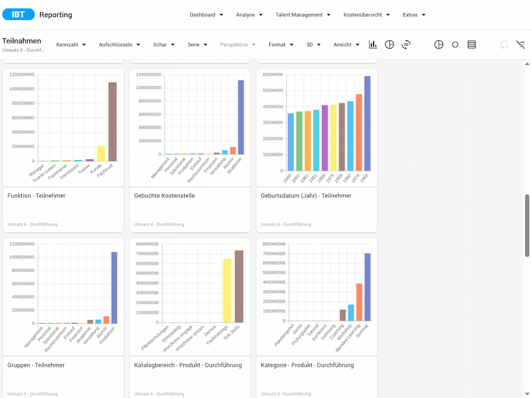Image resolution: width=531 pixels, height=398 pixels.
Task: Click the Funktion - Teilnehmer card title
Action: point(36,196)
